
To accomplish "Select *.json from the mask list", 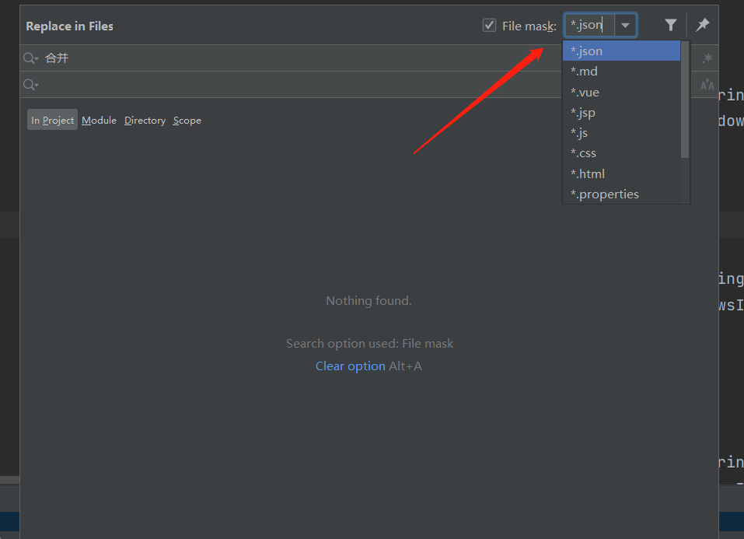I will 621,51.
